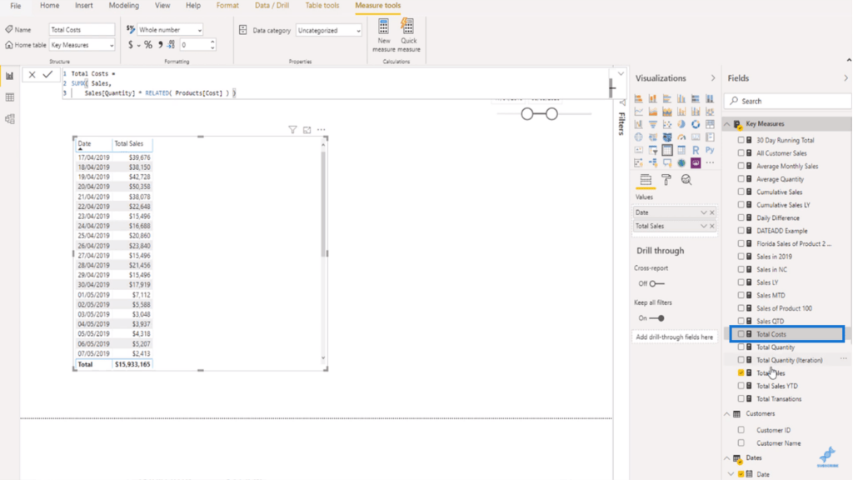Pick the funnel chart visual

click(653, 125)
